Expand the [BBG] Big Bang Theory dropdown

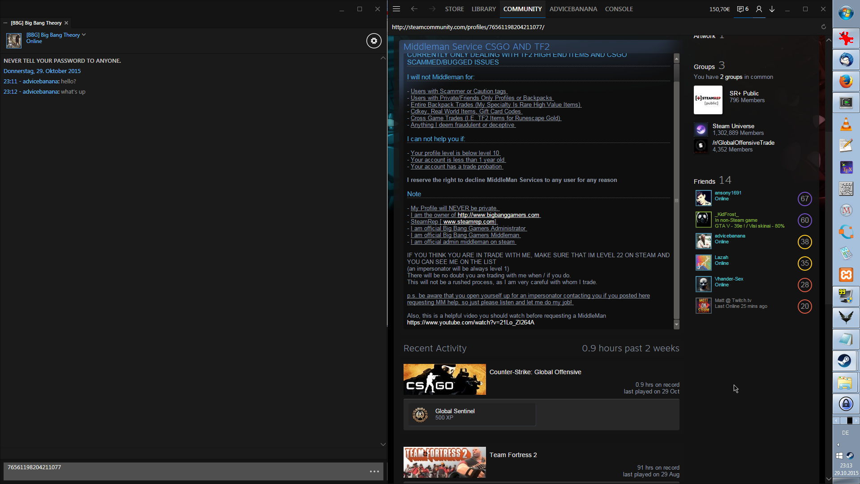click(84, 35)
